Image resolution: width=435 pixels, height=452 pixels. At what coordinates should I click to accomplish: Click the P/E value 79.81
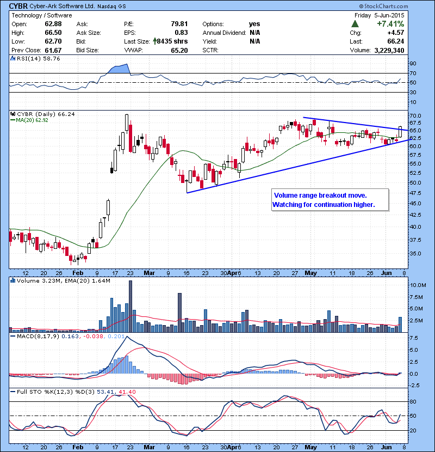click(179, 24)
